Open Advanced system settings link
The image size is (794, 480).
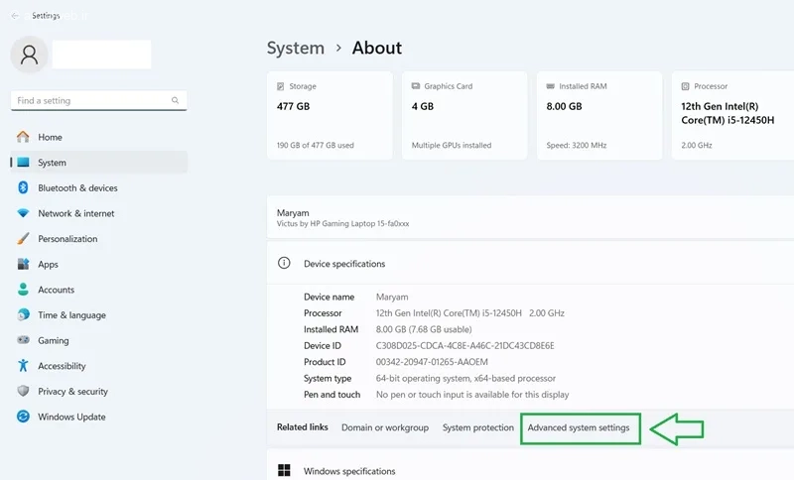coord(579,427)
